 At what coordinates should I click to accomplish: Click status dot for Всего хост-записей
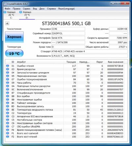click(8, 133)
